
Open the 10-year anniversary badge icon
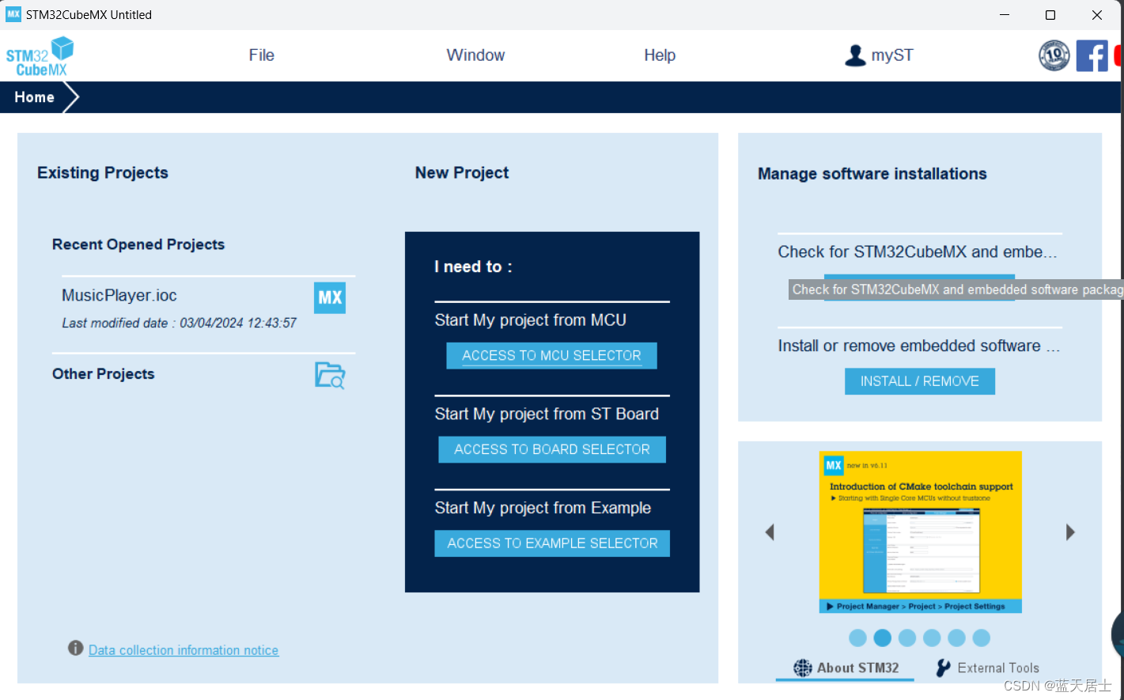pyautogui.click(x=1054, y=55)
